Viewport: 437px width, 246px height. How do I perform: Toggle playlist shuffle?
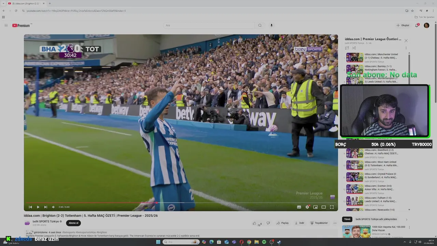[354, 48]
